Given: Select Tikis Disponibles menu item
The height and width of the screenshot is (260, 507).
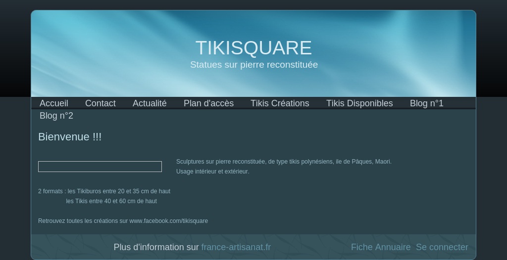Looking at the screenshot, I should 359,103.
